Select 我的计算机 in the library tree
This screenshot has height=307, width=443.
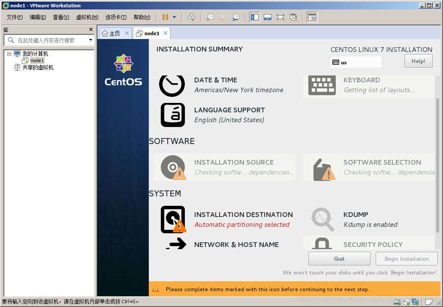pyautogui.click(x=35, y=54)
